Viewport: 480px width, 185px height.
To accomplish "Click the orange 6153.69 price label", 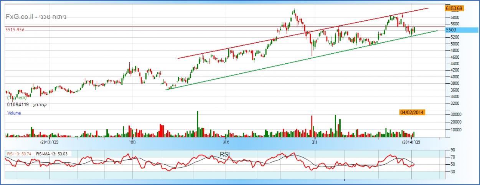I will 454,8.
